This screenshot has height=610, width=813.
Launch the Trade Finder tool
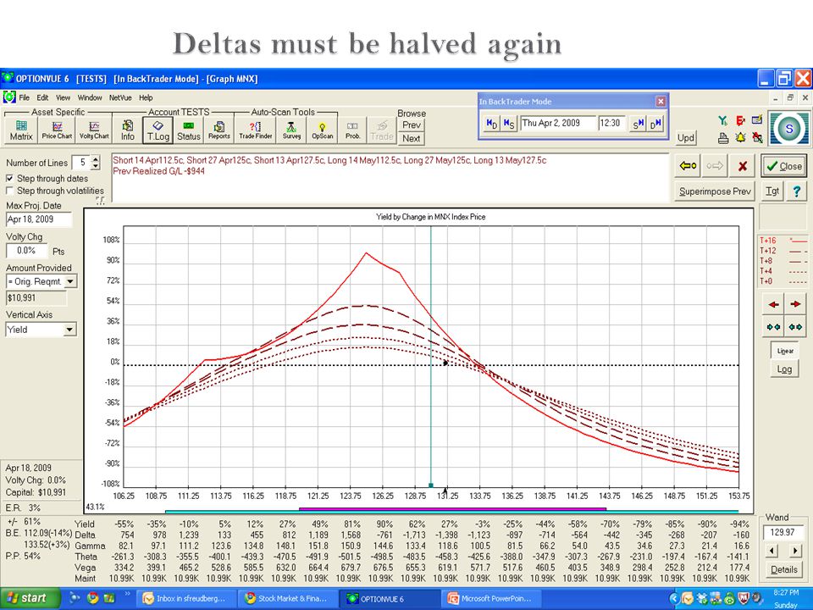[256, 130]
